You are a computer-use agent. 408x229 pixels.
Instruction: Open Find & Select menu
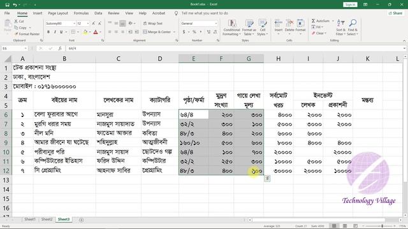click(x=353, y=27)
